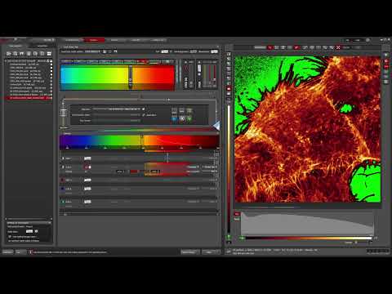Click the white field closing the acquisition top row
392x294 pixels.
pos(215,51)
